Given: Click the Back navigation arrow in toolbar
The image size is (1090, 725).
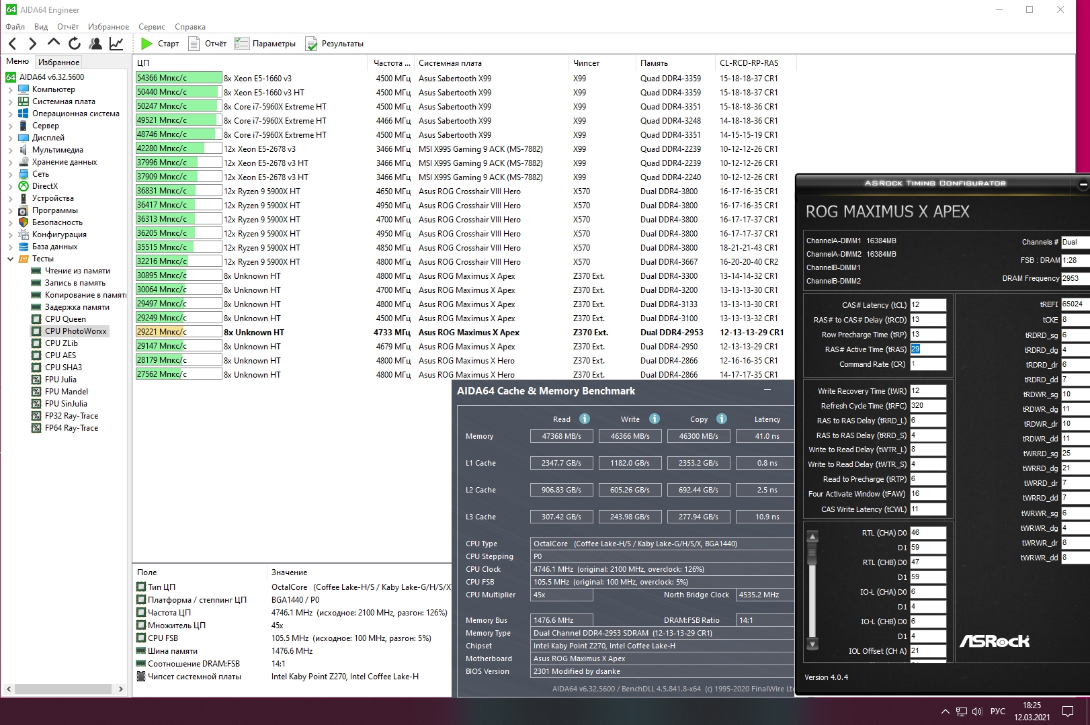Looking at the screenshot, I should coord(13,44).
